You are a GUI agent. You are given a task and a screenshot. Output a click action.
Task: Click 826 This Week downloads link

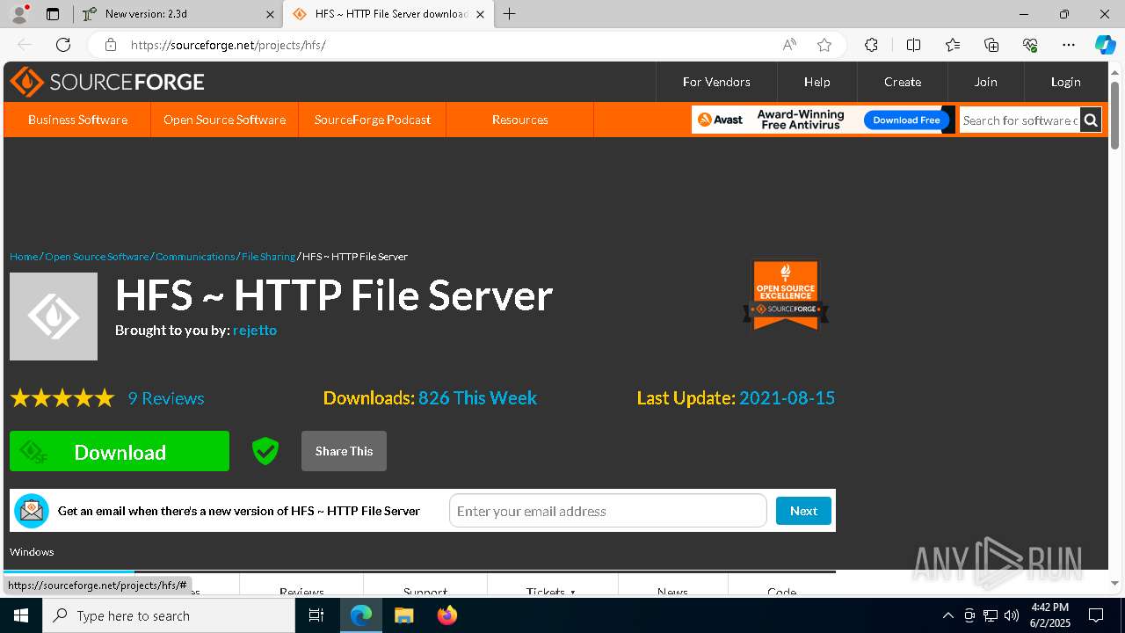[x=477, y=398]
